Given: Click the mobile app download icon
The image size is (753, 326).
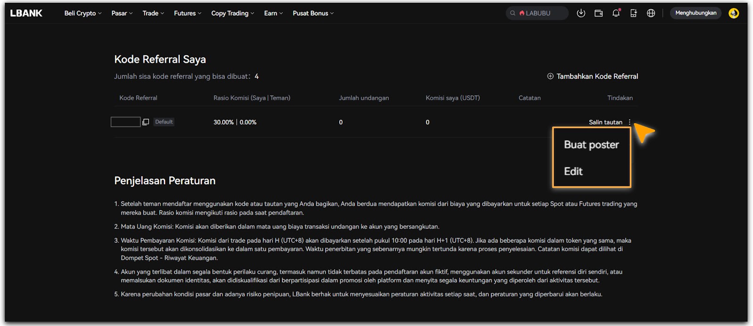Looking at the screenshot, I should point(633,13).
